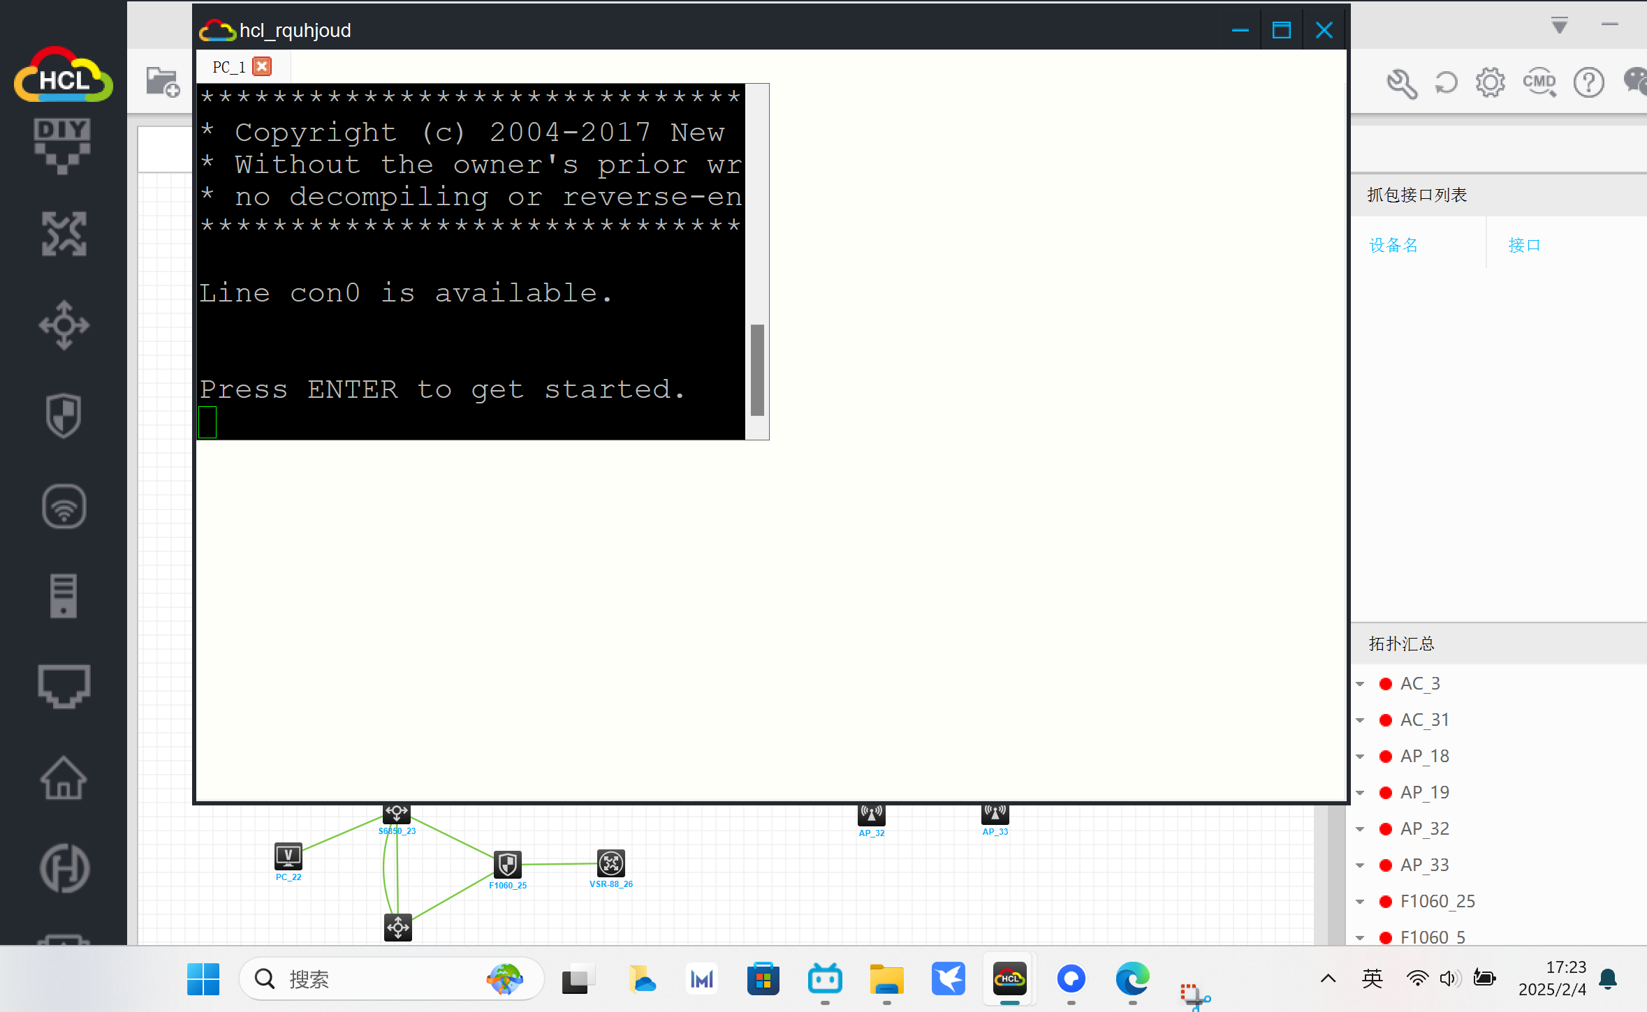Select the switch device category icon

(x=63, y=325)
